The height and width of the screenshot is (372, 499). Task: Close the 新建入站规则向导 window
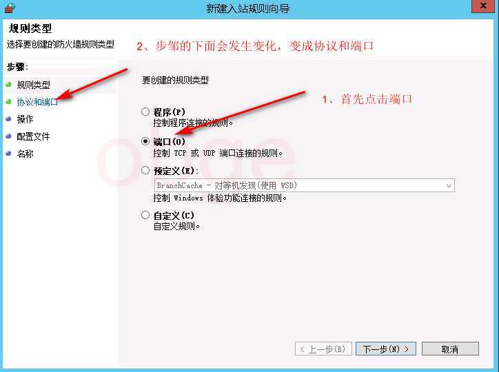pos(483,6)
